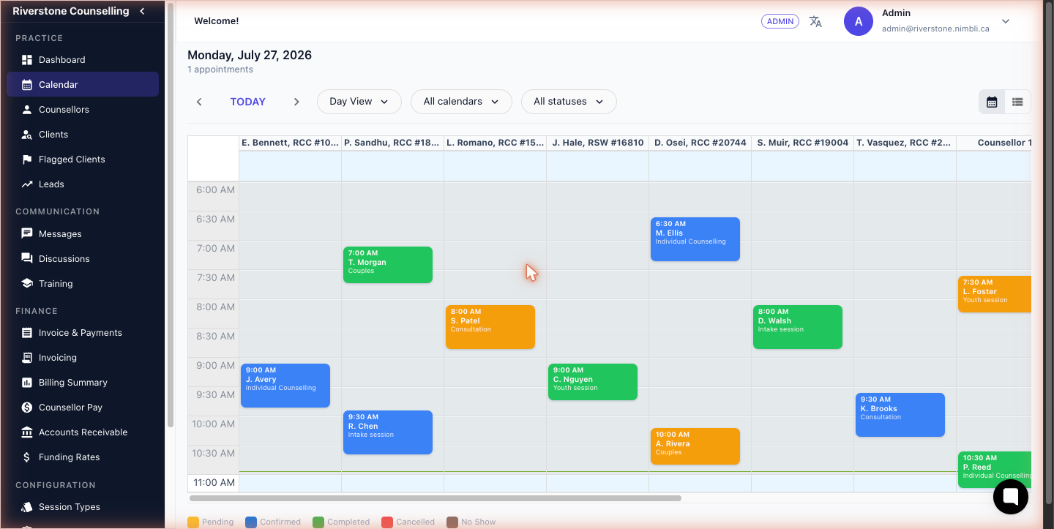Select Billing Summary menu item

click(83, 383)
